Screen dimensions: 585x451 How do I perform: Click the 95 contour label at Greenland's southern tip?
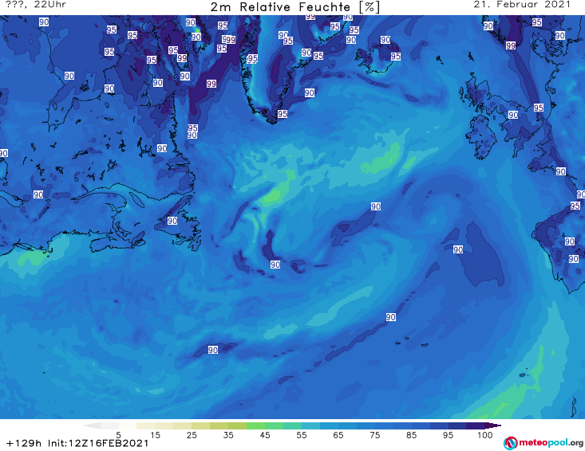point(283,114)
